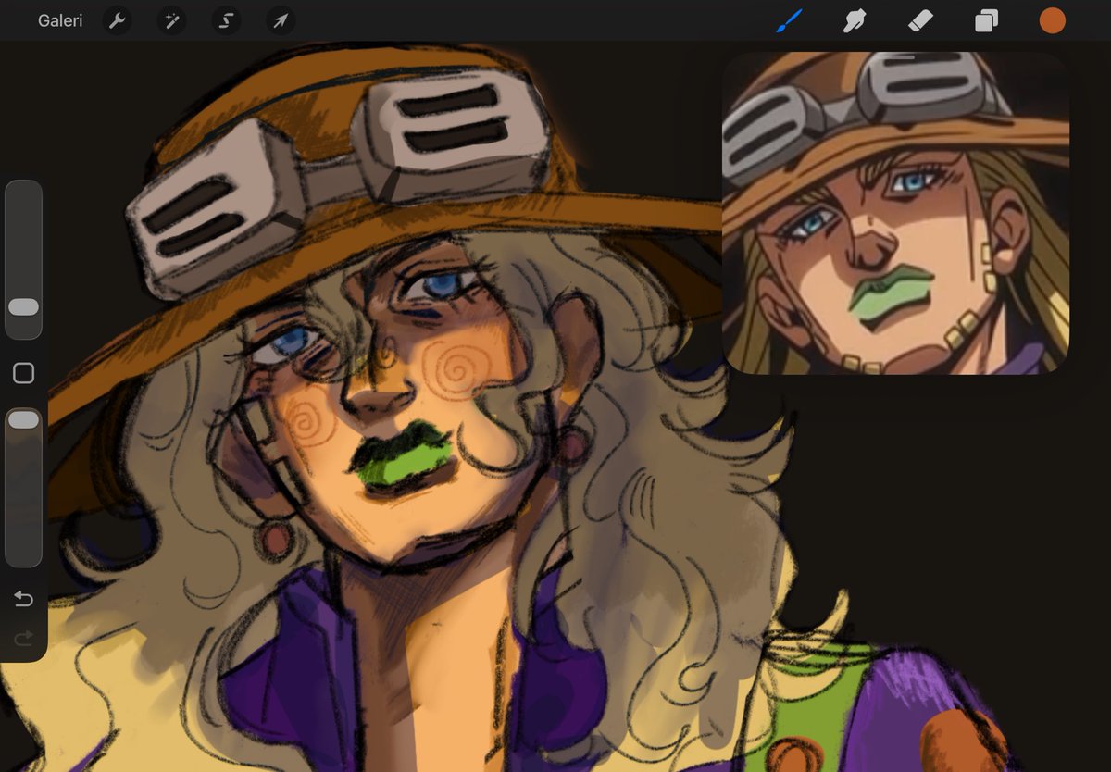Activate the Selection S-shaped tool
The width and height of the screenshot is (1111, 772).
(225, 20)
